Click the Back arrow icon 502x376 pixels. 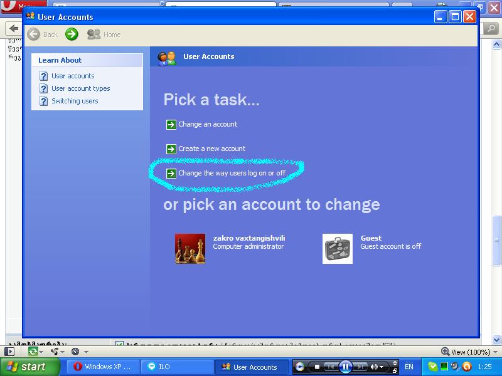[x=34, y=34]
